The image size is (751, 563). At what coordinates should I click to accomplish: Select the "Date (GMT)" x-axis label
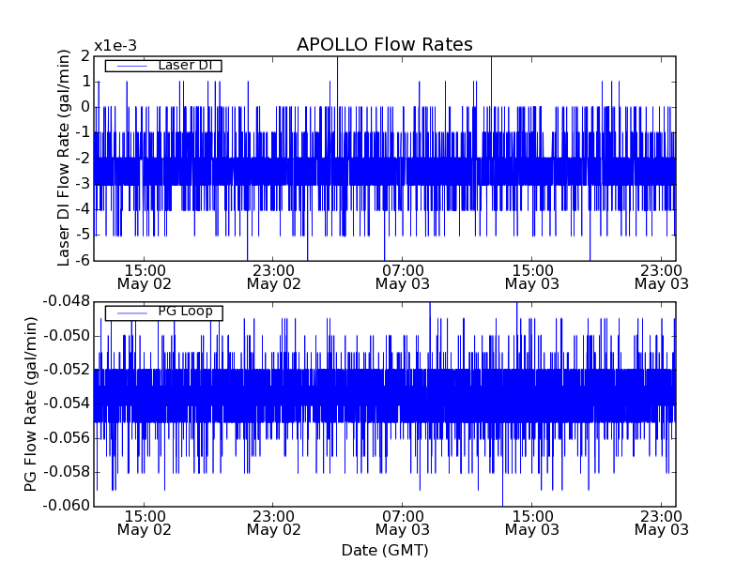coord(384,550)
